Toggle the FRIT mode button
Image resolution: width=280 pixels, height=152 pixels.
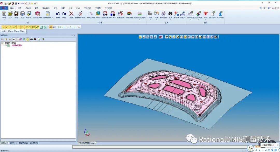(55, 27)
